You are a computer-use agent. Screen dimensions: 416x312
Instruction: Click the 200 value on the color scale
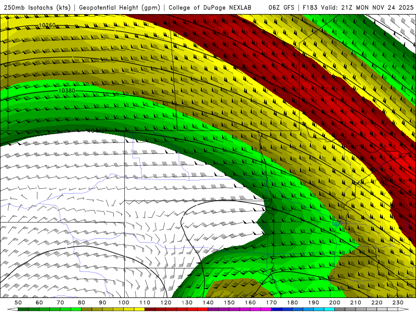pos(334,303)
